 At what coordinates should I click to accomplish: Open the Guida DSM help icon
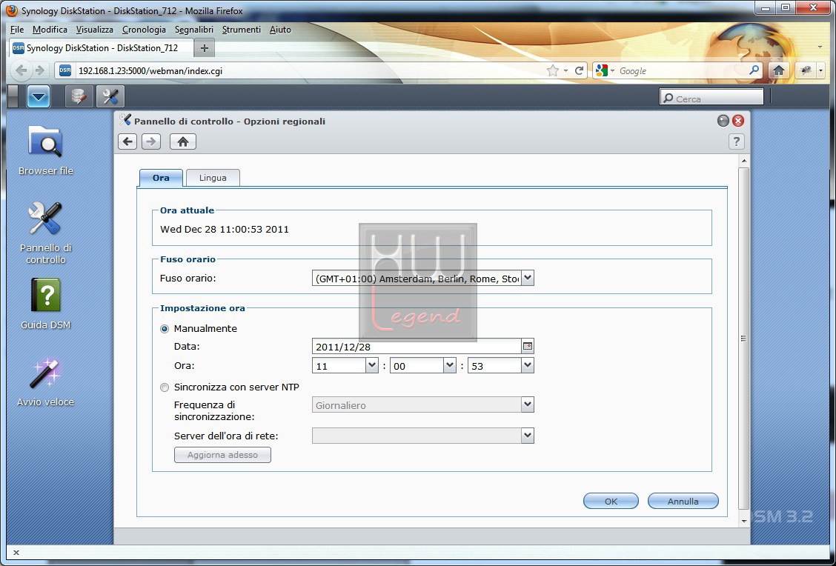point(46,304)
